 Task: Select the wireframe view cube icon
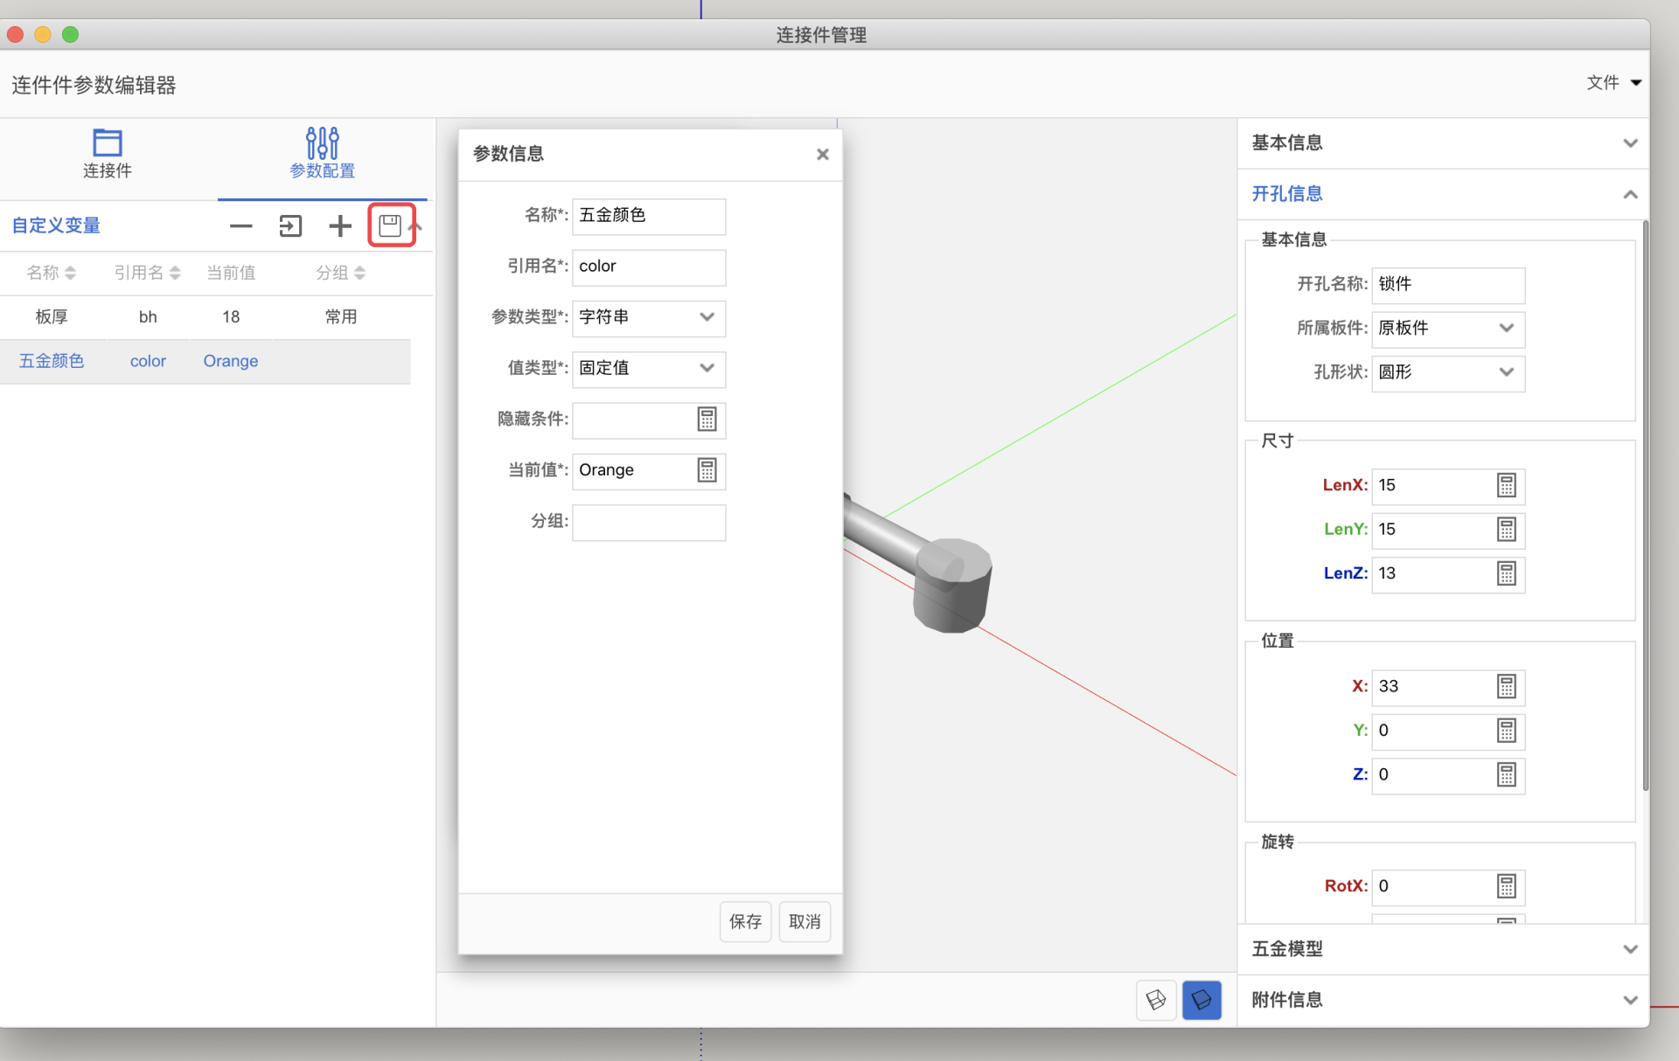pyautogui.click(x=1156, y=1000)
